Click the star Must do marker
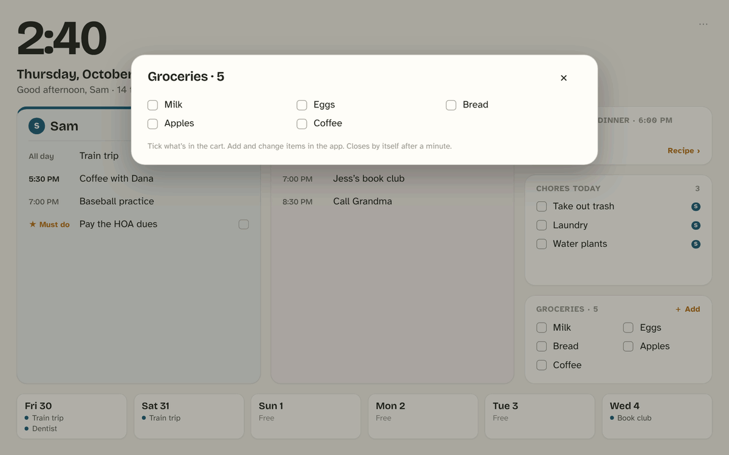The image size is (729, 455). pos(49,224)
